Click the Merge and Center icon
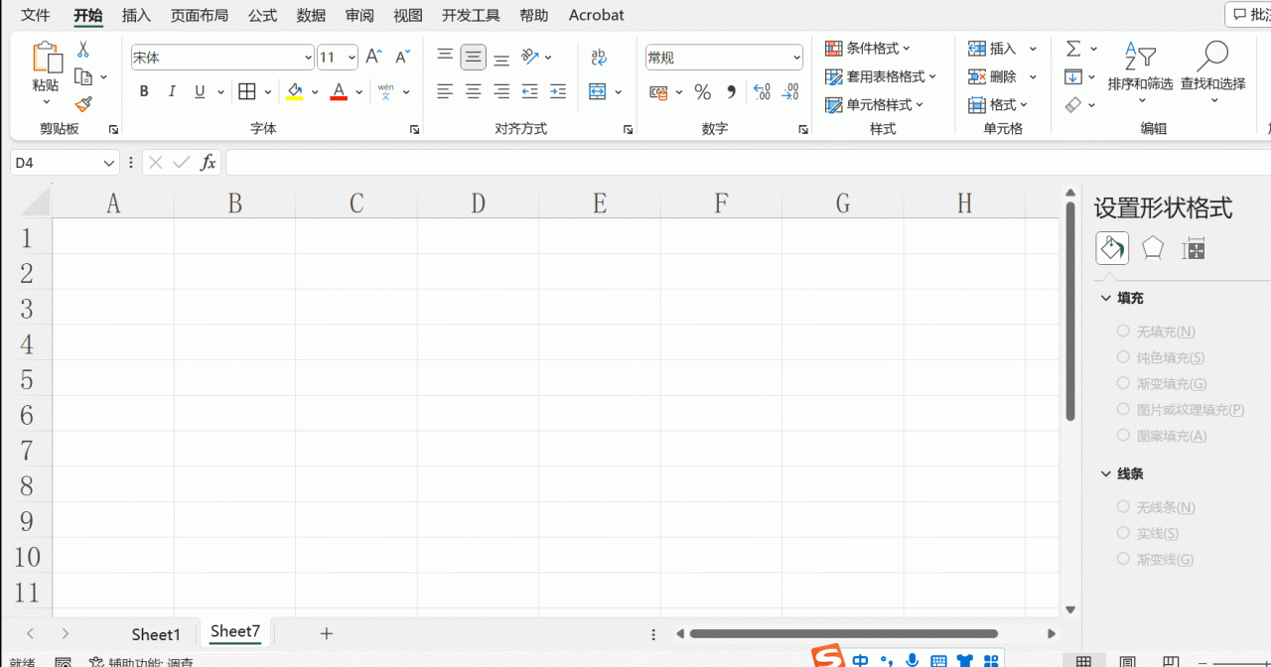Viewport: 1271px width, 667px height. point(598,91)
